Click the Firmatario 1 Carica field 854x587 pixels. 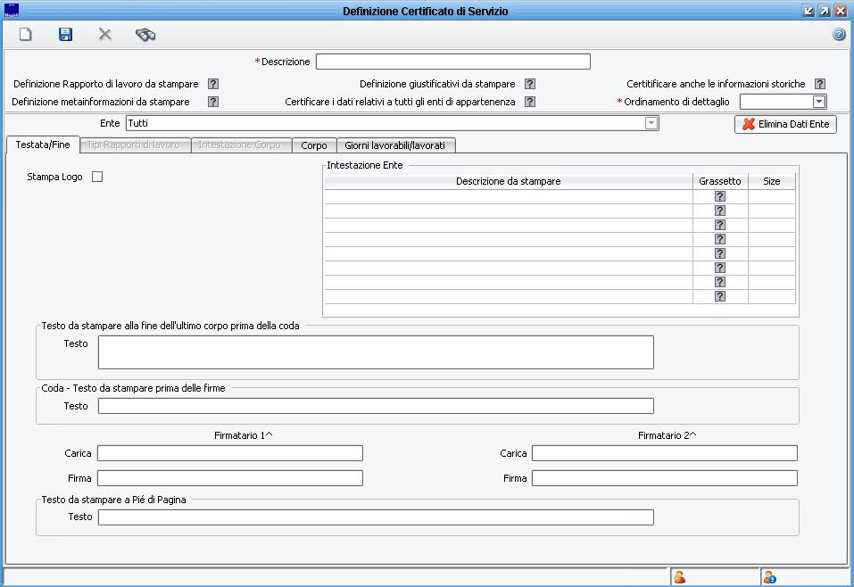(x=230, y=453)
